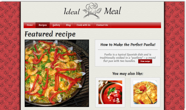Open the Contact Us page
186x110 pixels.
point(102,25)
